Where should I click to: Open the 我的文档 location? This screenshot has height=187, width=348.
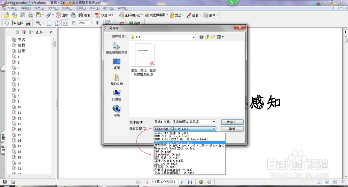[117, 79]
